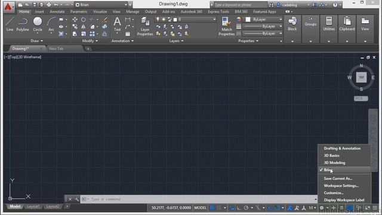
Task: Activate the Rotate tool in Modify panel
Action: coord(84,20)
